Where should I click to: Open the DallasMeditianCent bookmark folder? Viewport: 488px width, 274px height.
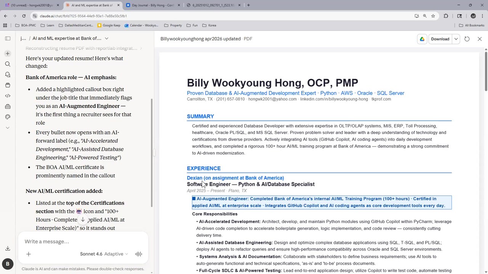pos(76,25)
